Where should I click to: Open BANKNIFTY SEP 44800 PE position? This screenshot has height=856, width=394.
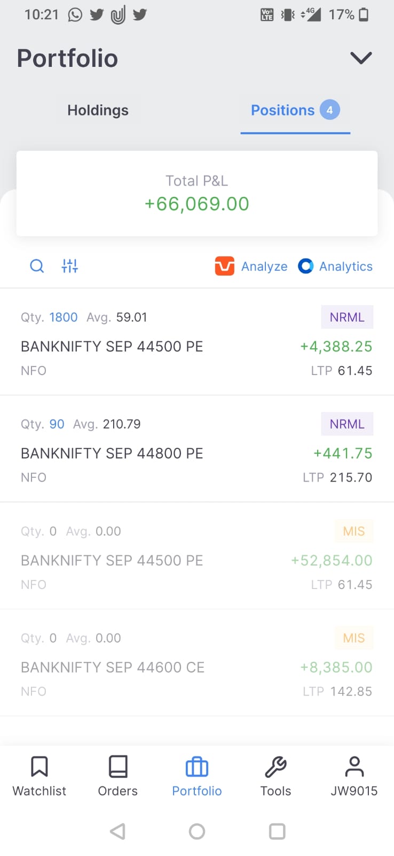click(x=197, y=449)
